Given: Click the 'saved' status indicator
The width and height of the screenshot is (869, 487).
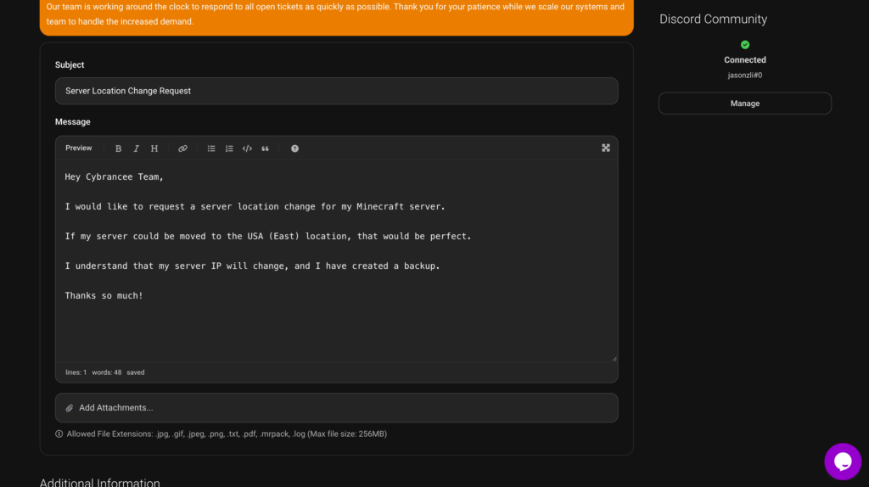Looking at the screenshot, I should 135,372.
